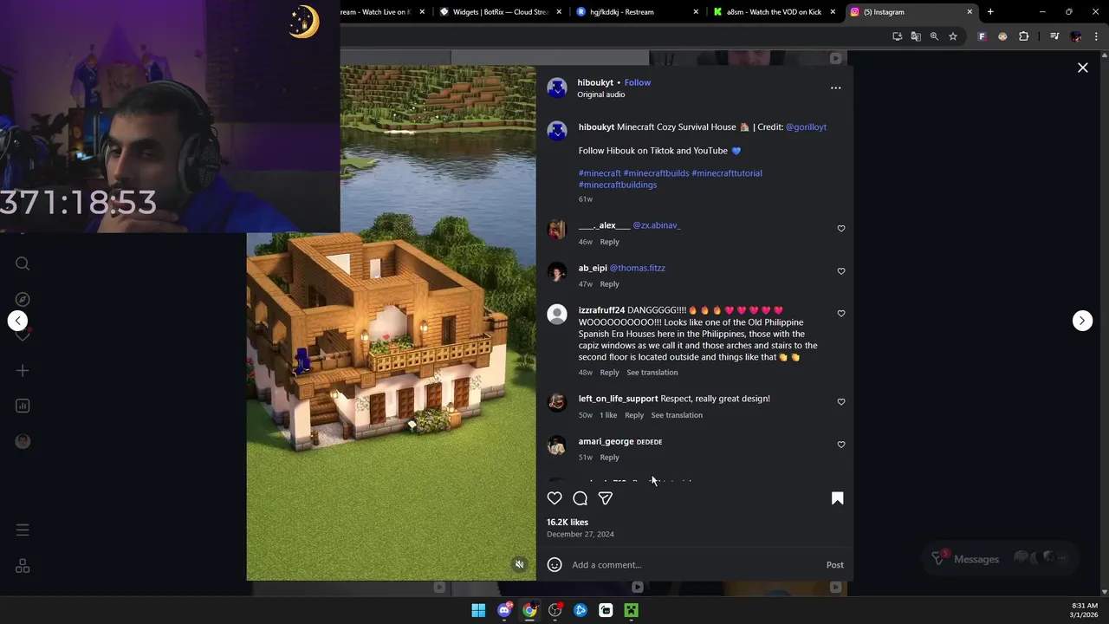Go to the previous post with the left arrow

17,321
